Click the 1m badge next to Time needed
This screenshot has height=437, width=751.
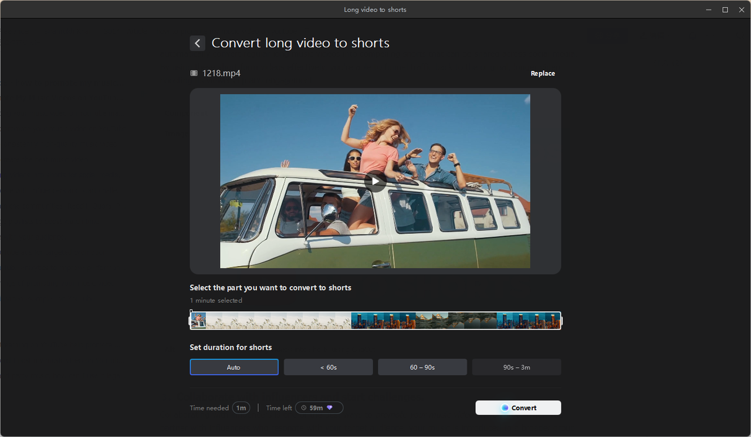point(241,408)
